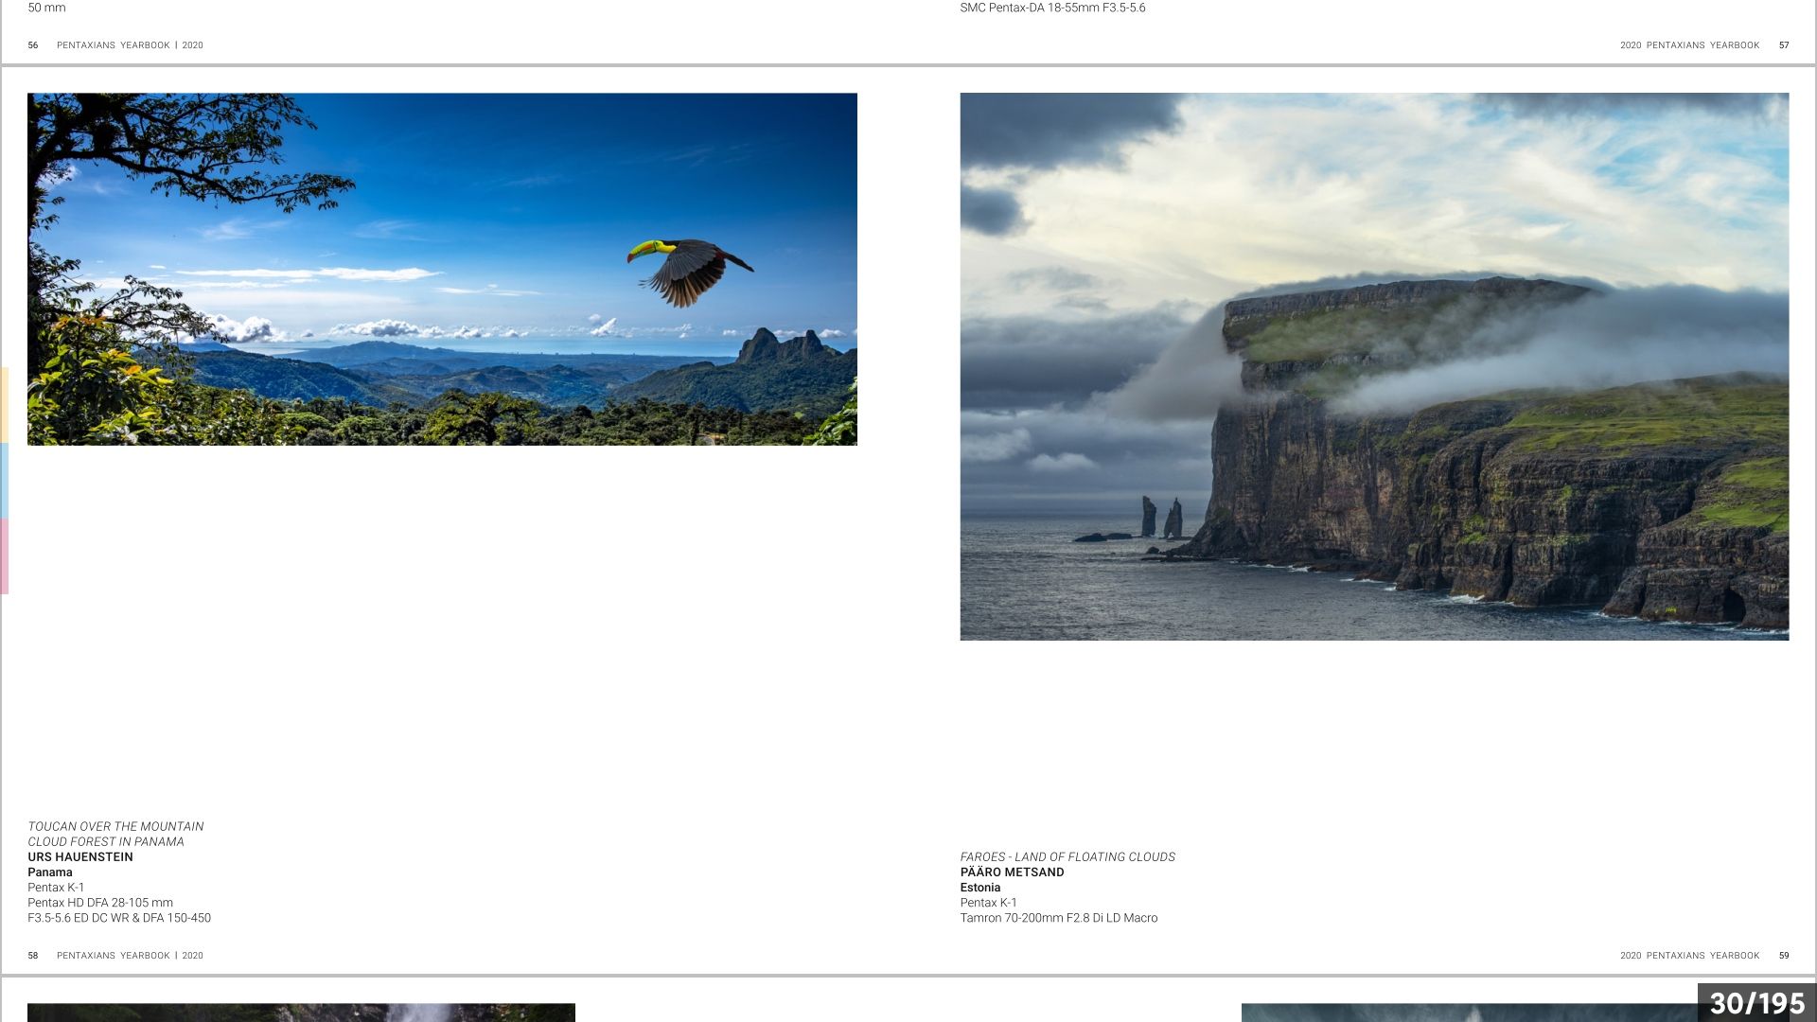Open the Faroes cliff photo
The image size is (1817, 1022).
[x=1374, y=366]
